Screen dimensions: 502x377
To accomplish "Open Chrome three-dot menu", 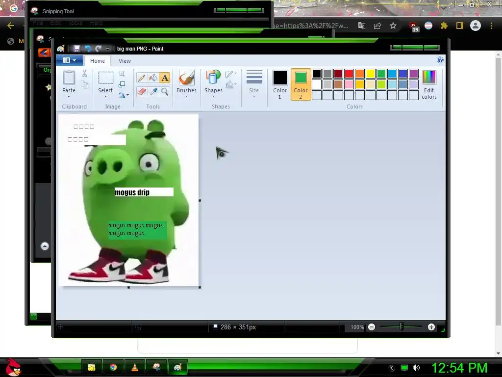I will pyautogui.click(x=491, y=26).
